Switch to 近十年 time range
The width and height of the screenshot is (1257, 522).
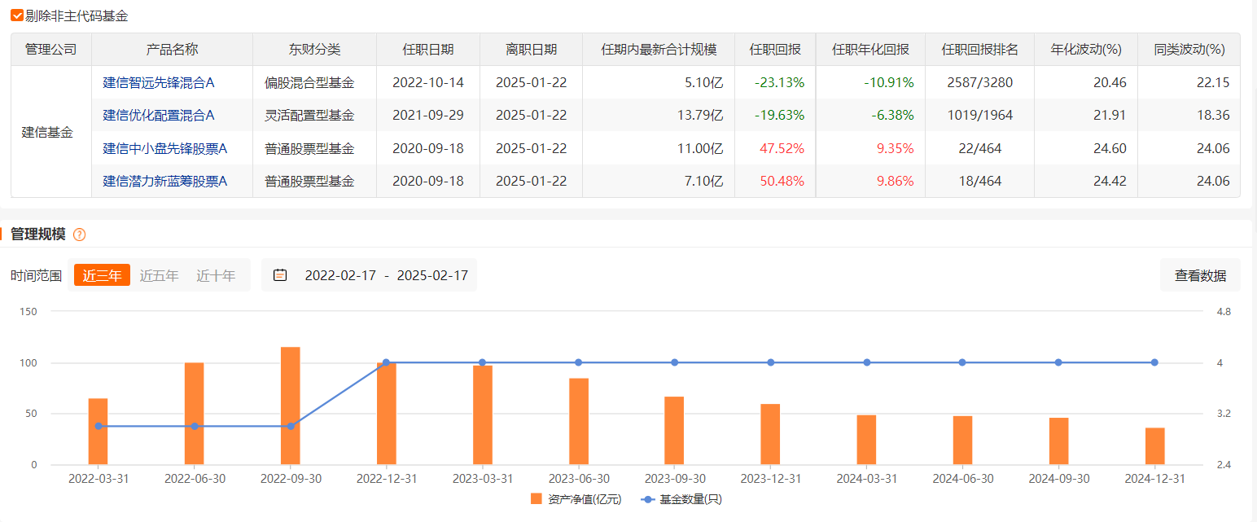[216, 275]
